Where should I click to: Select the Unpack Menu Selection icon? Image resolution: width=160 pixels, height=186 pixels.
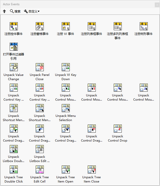[x=66, y=108]
